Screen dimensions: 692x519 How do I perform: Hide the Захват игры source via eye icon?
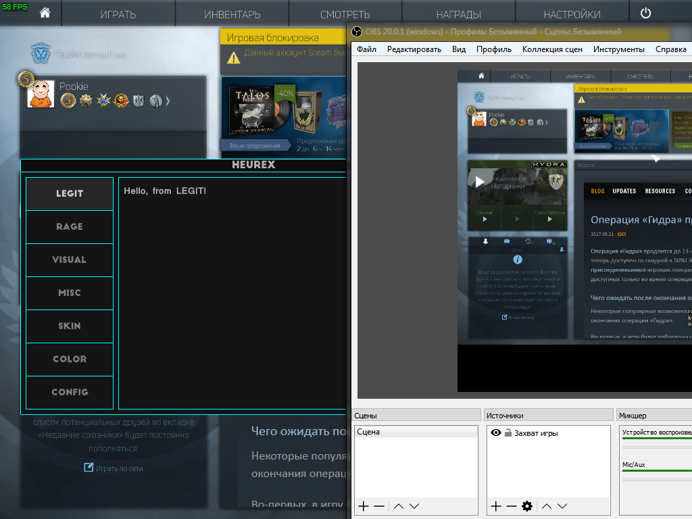point(495,432)
